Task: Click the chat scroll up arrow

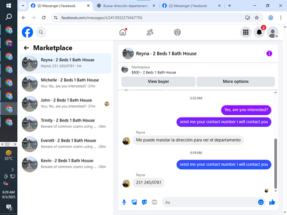Action: click(276, 92)
